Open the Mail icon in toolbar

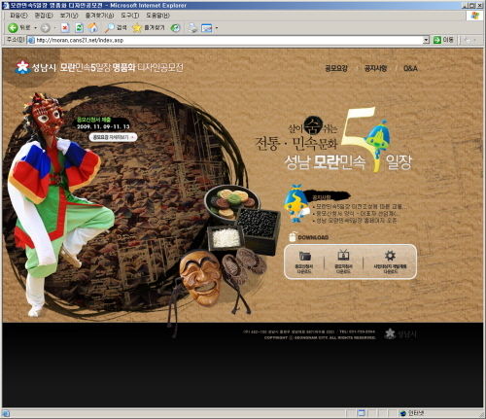point(206,28)
